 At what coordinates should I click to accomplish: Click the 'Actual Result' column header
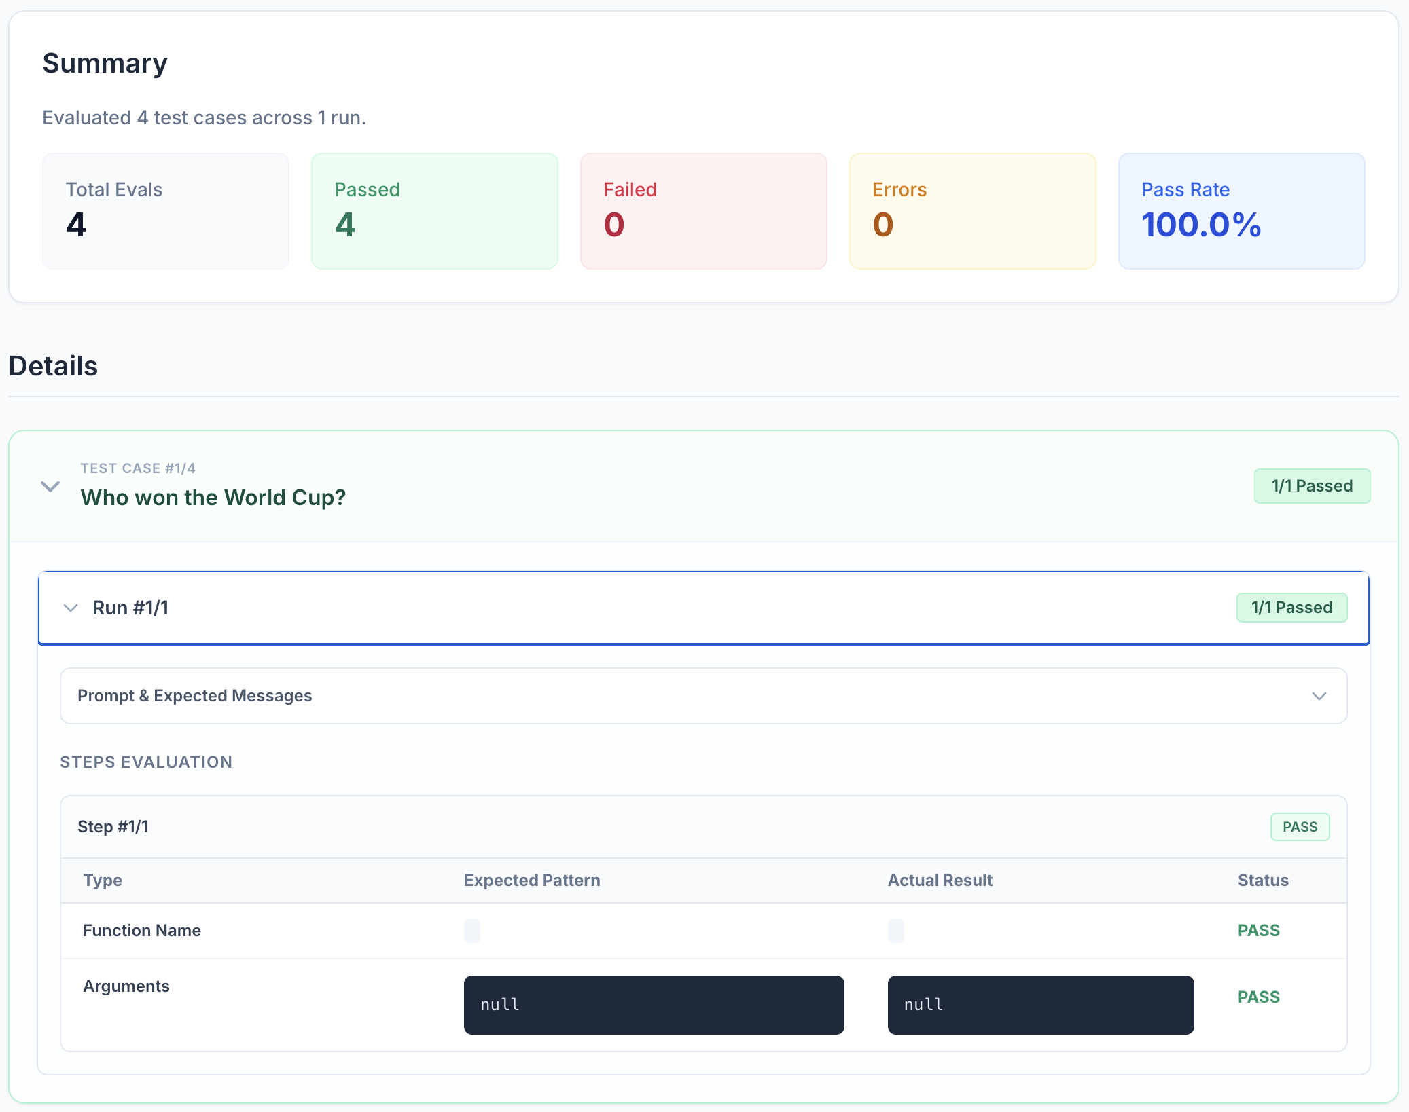click(940, 880)
